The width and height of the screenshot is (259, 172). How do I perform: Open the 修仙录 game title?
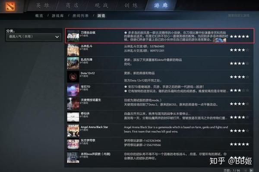85,113
